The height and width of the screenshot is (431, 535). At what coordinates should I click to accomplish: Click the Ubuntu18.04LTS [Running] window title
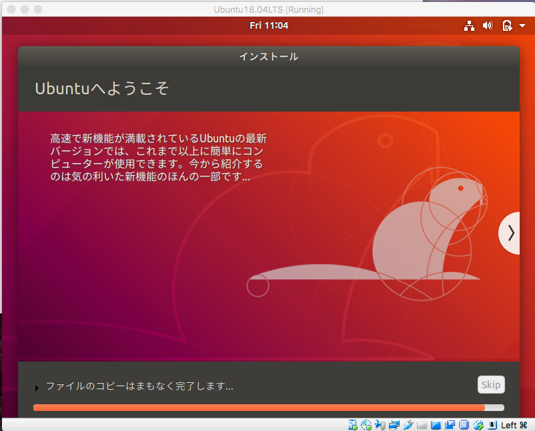point(269,9)
